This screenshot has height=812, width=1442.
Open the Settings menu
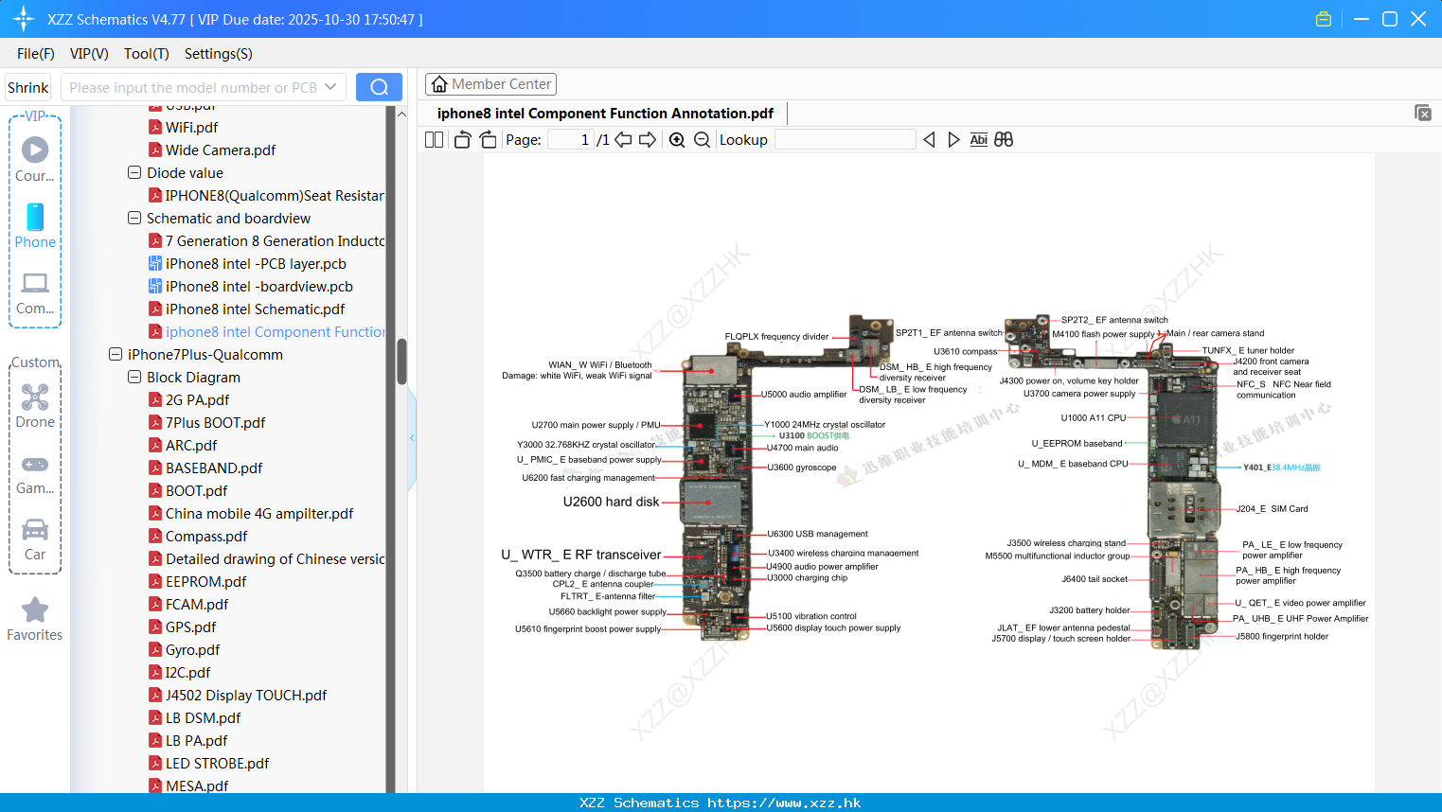pos(219,54)
